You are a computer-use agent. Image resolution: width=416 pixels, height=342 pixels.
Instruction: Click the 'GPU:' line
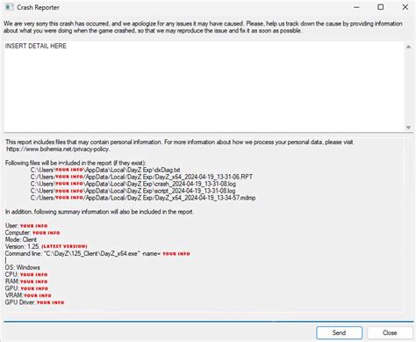coord(26,288)
